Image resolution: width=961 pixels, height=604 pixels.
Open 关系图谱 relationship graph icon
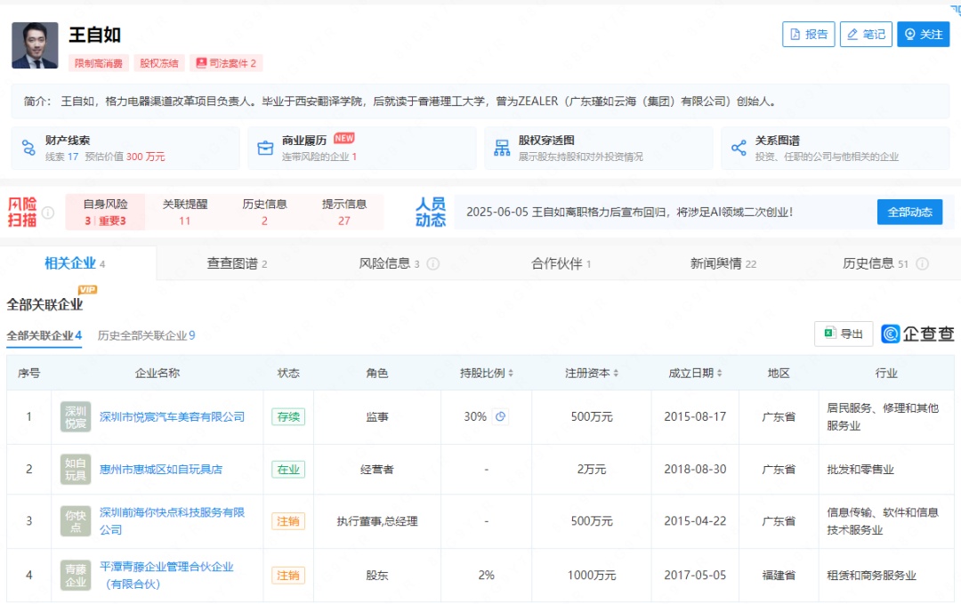[739, 148]
